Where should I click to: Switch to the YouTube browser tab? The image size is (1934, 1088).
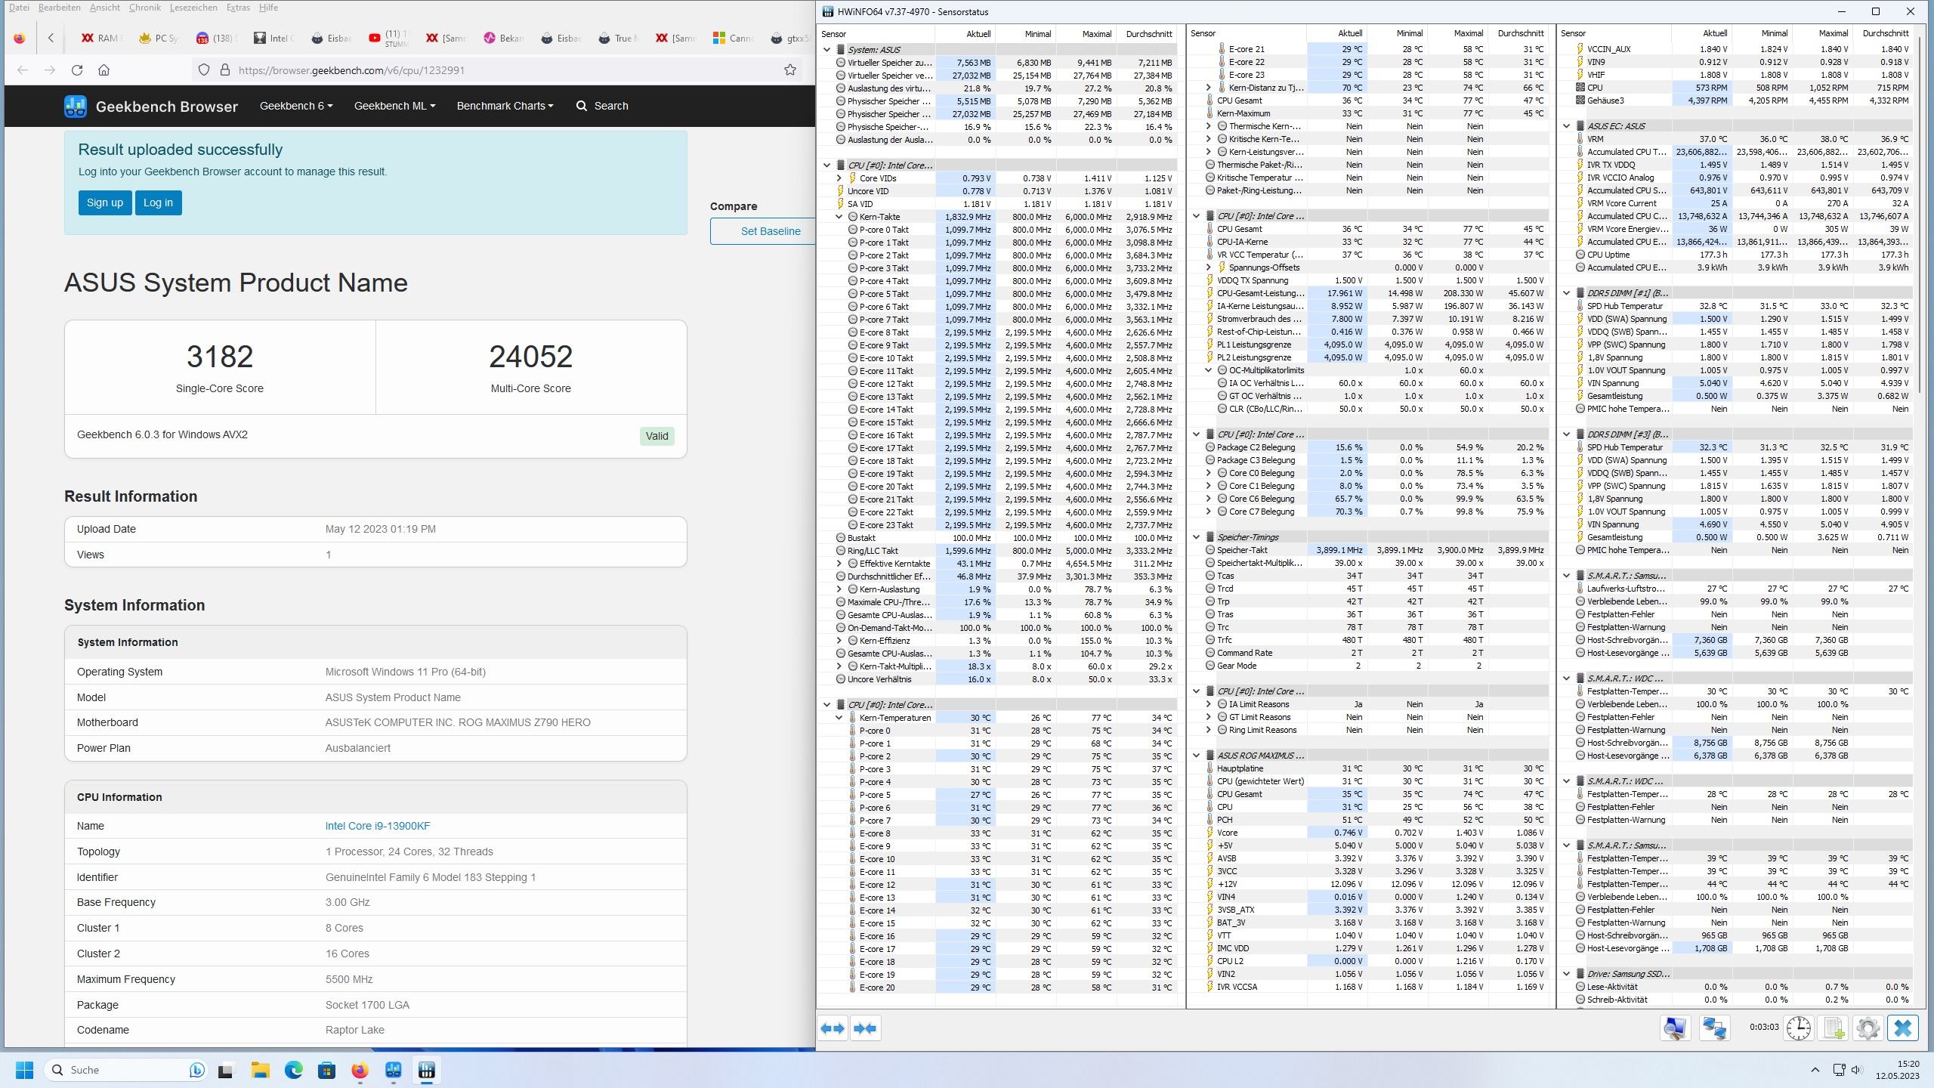(x=388, y=38)
